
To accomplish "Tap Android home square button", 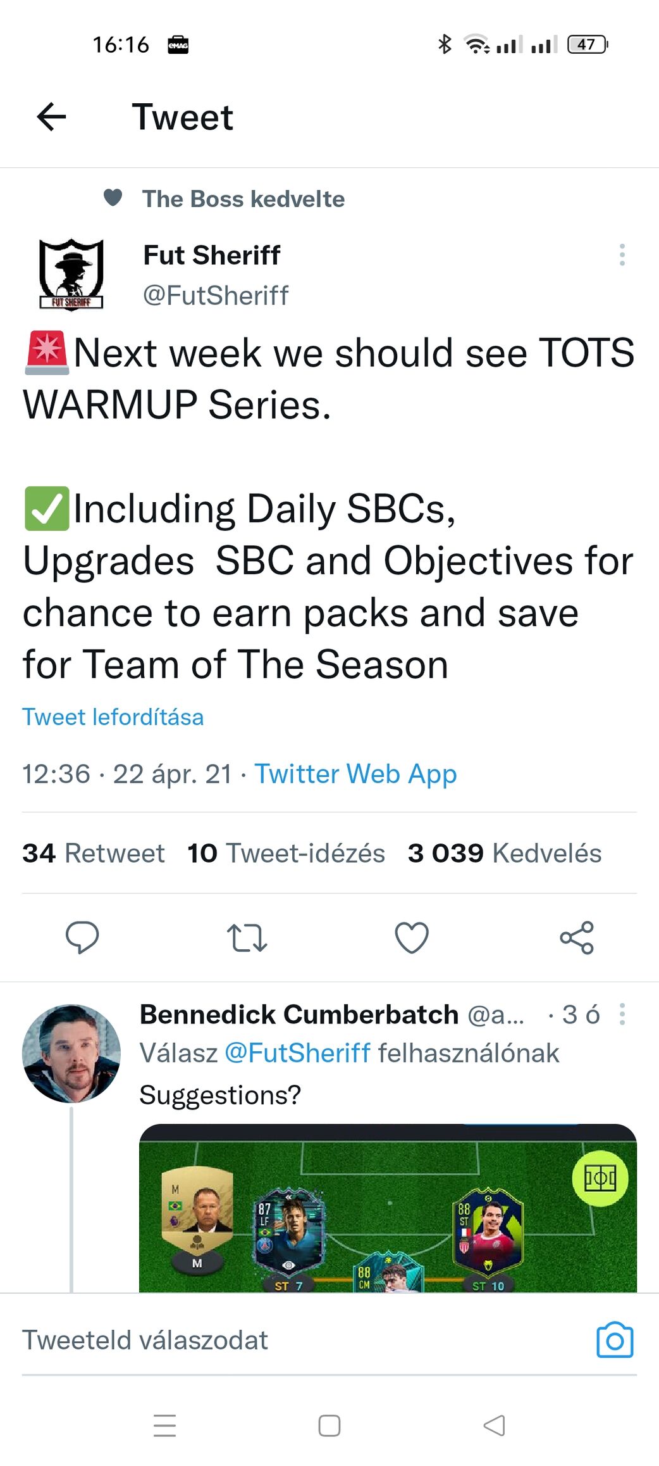I will click(329, 1425).
